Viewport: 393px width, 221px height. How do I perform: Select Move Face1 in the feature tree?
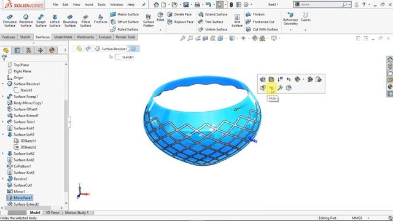click(20, 198)
